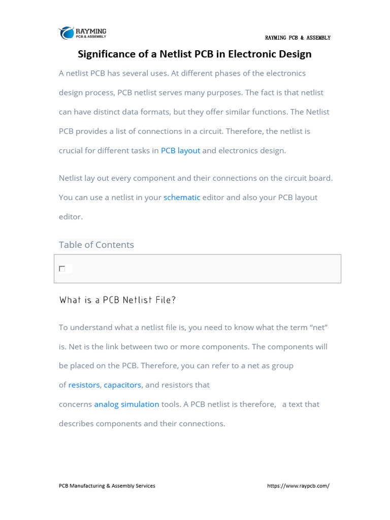Screen dimensions: 390x520
Task: Select the "What is a PCB Netlist File?" heading
Action: click(118, 300)
